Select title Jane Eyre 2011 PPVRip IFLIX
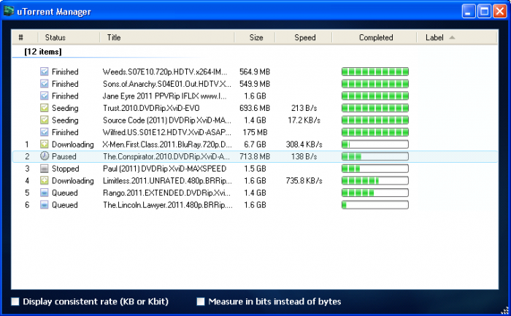This screenshot has height=316, width=511. pos(164,96)
